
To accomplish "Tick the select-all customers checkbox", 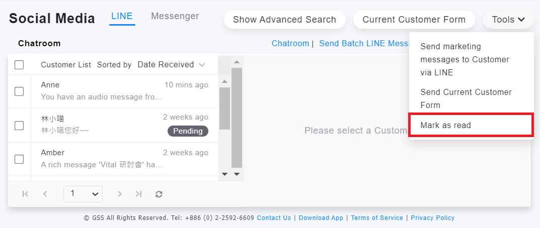I will click(x=19, y=65).
